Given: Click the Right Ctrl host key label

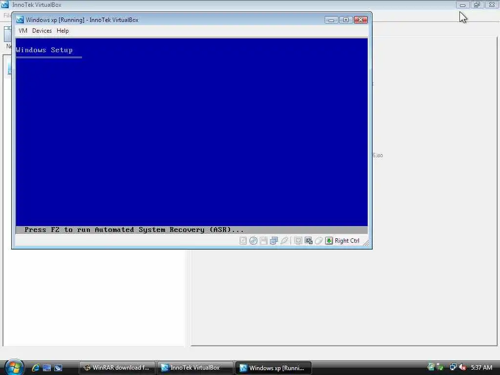Looking at the screenshot, I should tap(347, 241).
